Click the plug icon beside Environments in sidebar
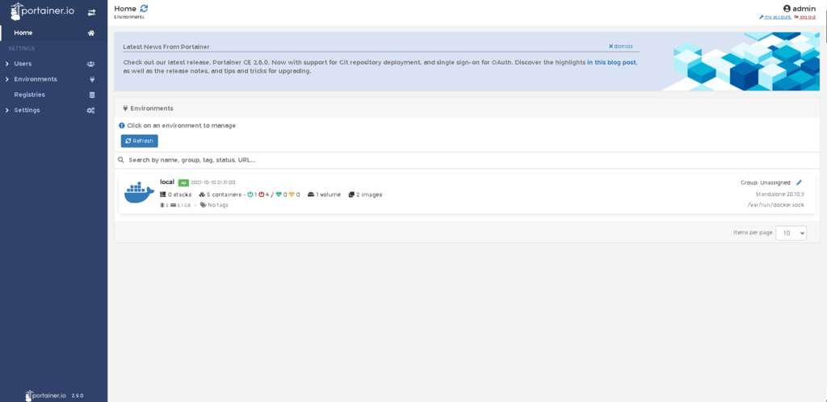 [92, 80]
